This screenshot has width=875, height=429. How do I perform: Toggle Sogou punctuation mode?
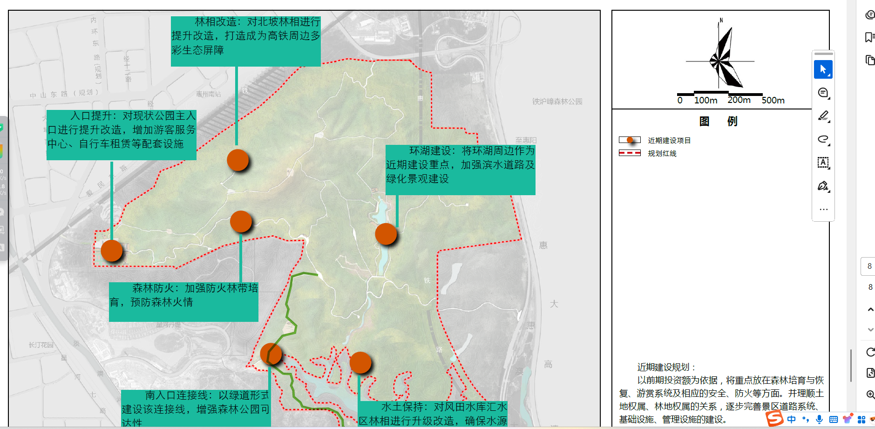805,419
